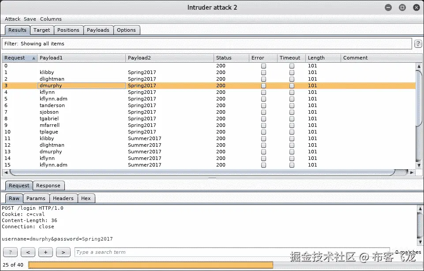
Task: Open the Attack menu
Action: click(x=12, y=19)
